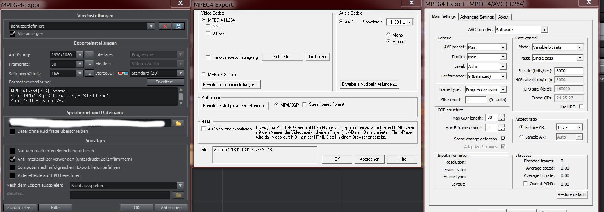Enable the Use HRD checkbox
604x212 pixels.
point(581,107)
